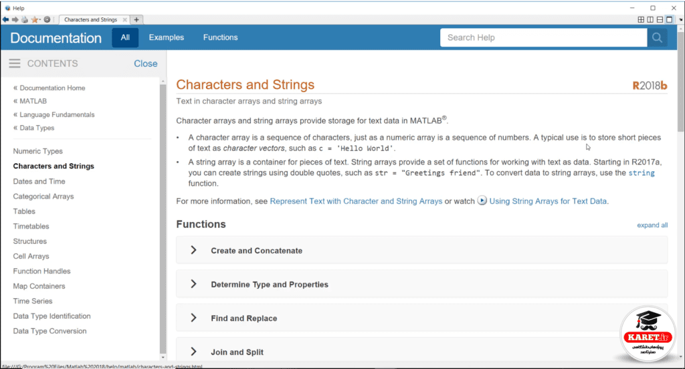Click the circular find/target toolbar icon
685x369 pixels.
(47, 19)
